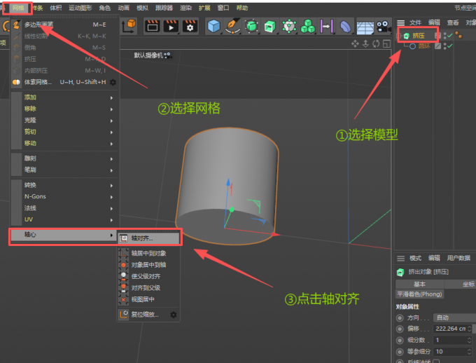Click the Render View clapperboard icon
The width and height of the screenshot is (476, 363).
click(x=152, y=27)
